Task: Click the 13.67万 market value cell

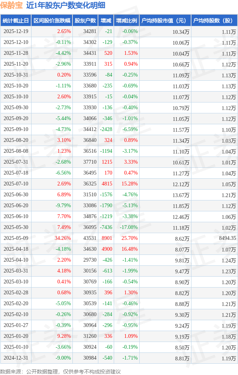Action: click(x=181, y=195)
